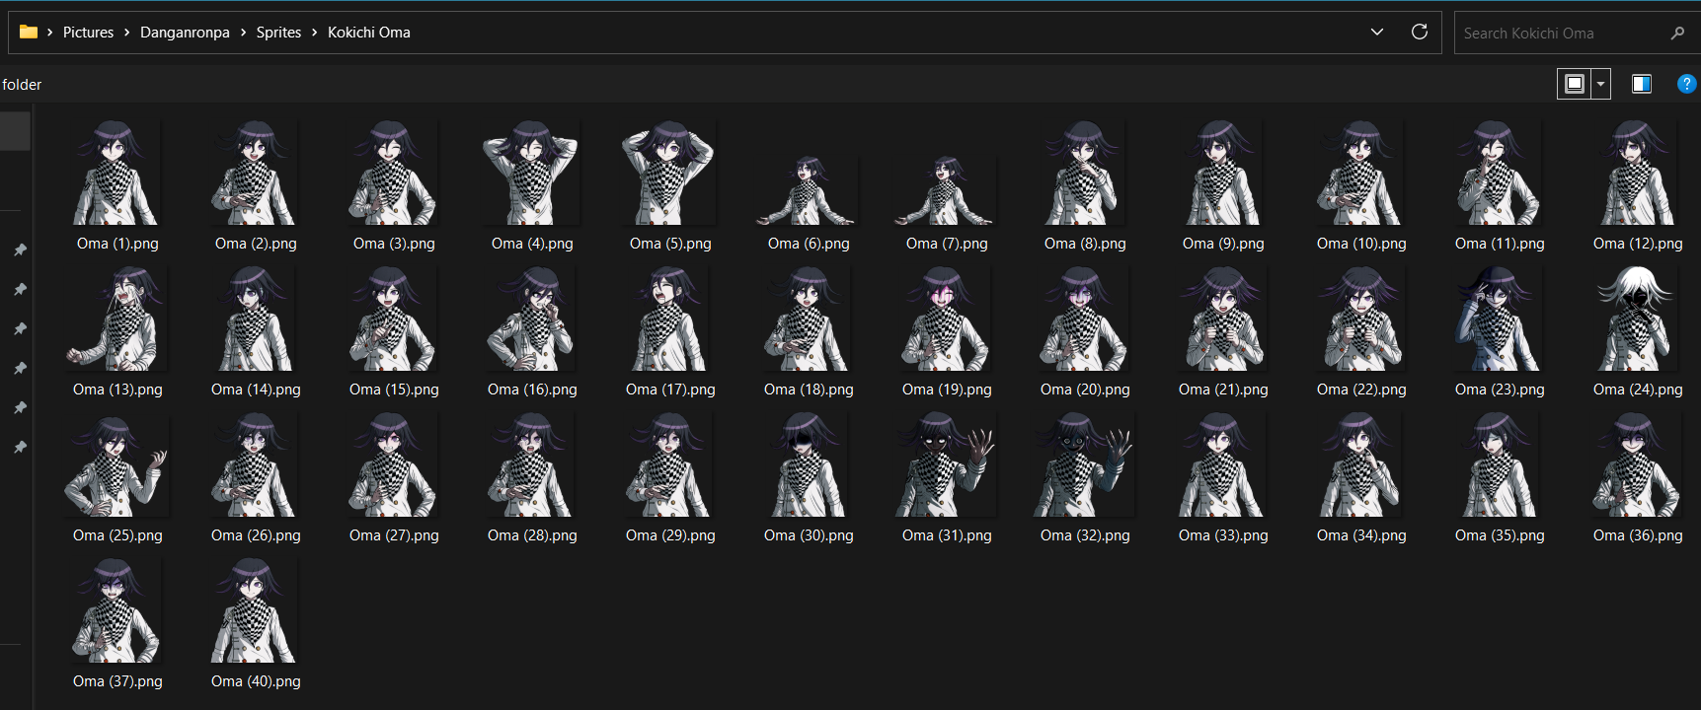Select the Oma (16).png file icon

531,319
